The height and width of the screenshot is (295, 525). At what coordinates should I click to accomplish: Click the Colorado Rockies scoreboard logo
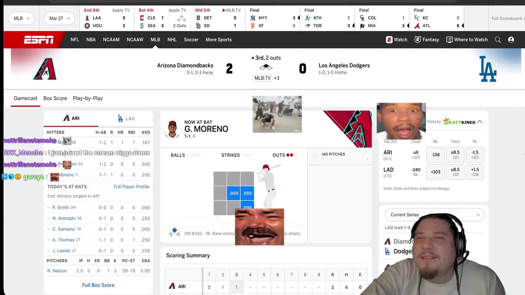(362, 18)
